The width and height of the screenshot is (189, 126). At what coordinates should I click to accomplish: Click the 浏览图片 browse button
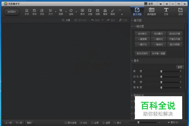(x=12, y=12)
